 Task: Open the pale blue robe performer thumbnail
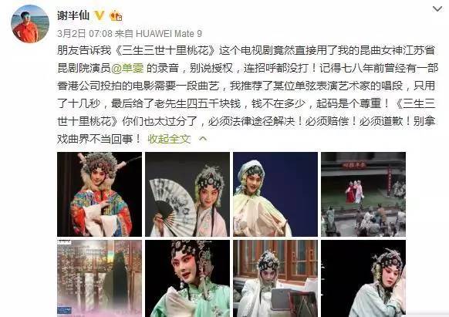point(363,278)
